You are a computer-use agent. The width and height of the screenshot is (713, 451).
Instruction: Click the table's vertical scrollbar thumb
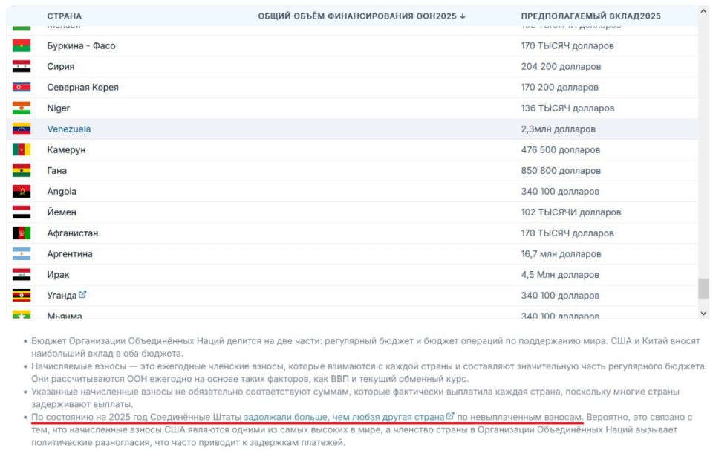(703, 288)
